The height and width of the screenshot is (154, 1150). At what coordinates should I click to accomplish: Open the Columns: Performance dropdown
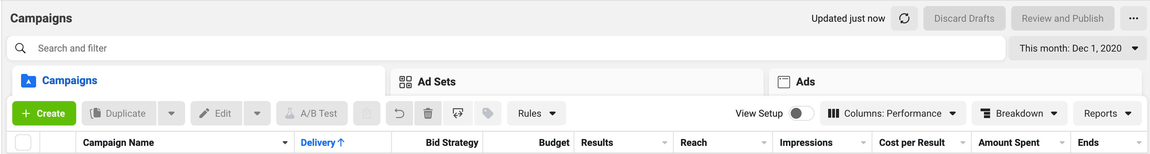893,114
